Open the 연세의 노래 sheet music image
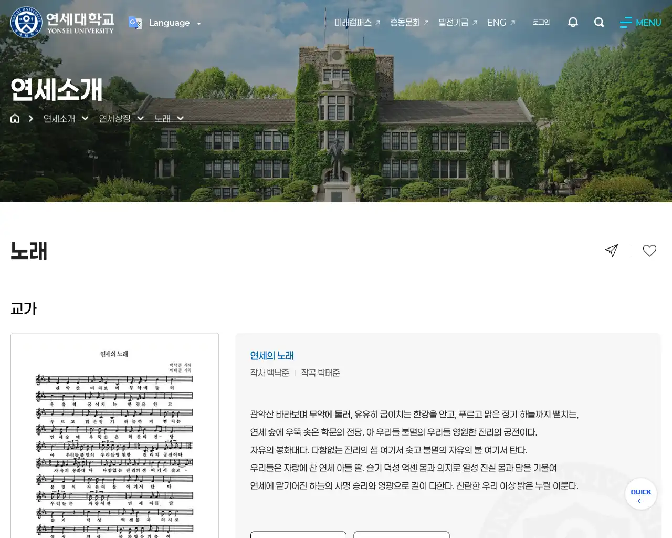Screen dimensions: 672x538 pos(114,436)
